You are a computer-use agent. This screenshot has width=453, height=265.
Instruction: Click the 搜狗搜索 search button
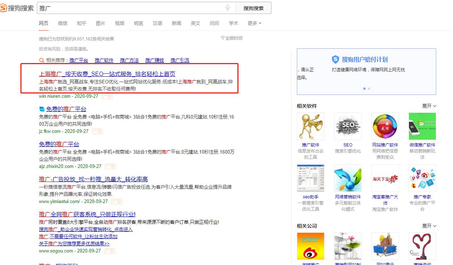pos(253,8)
